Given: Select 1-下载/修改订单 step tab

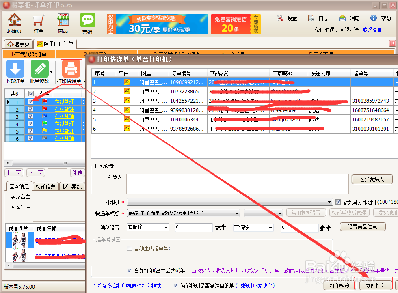Looking at the screenshot, I should click(29, 54).
